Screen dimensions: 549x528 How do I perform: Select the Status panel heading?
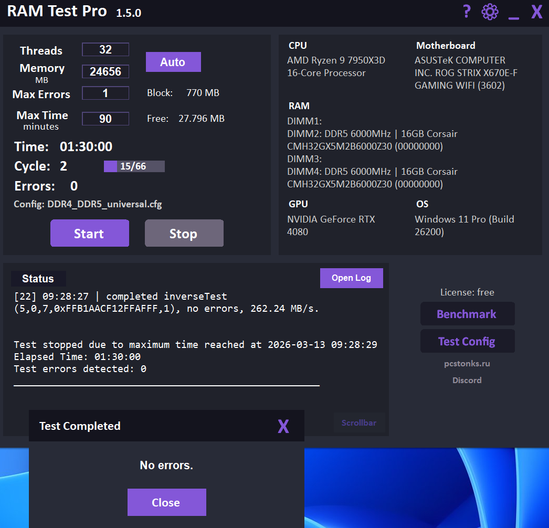pos(38,279)
